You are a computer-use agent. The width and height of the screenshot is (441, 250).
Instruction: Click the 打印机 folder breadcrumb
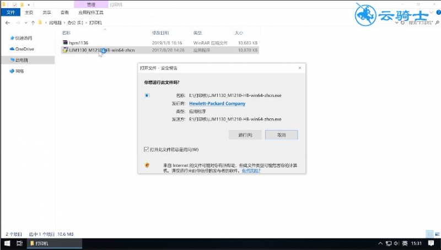coord(95,23)
